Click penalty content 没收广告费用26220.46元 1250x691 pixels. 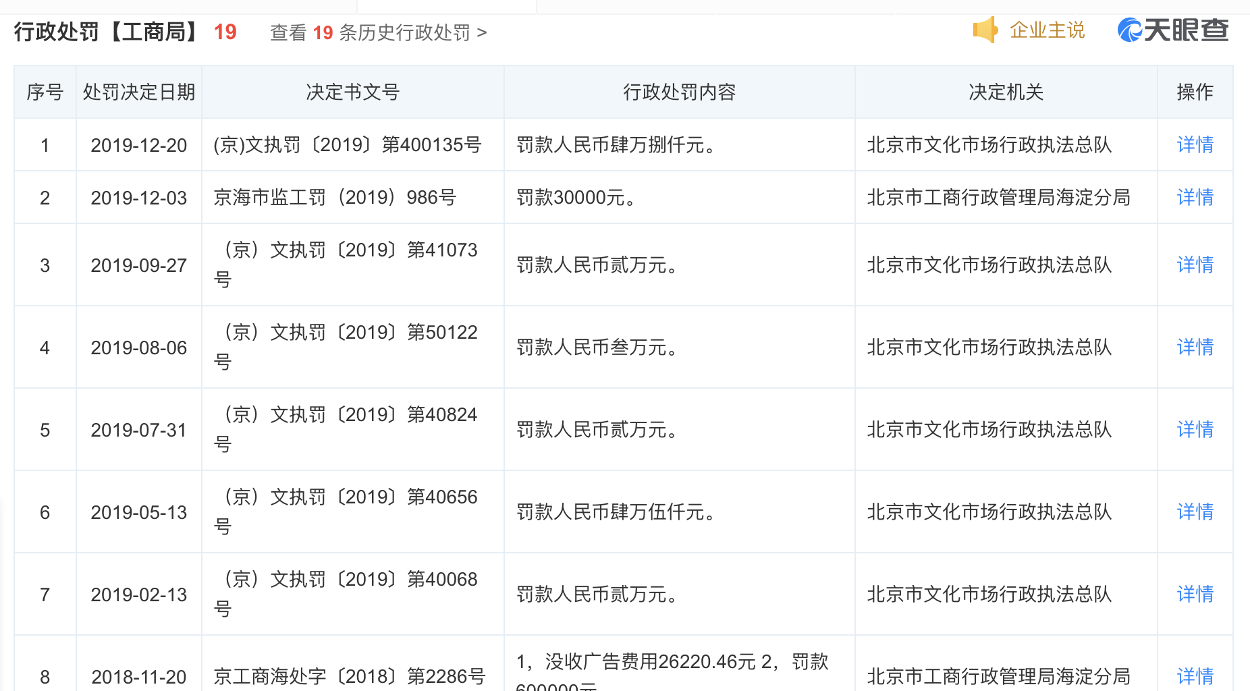[x=651, y=662]
